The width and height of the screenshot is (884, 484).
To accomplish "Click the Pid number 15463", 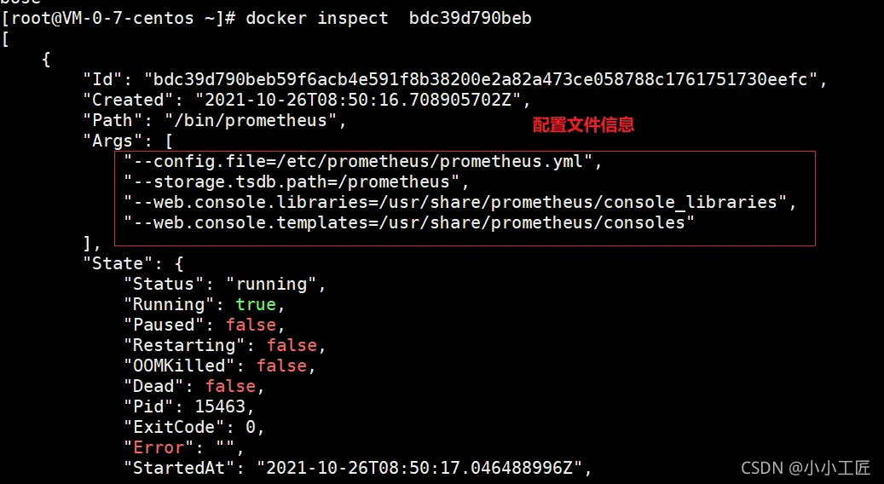I will (x=219, y=406).
